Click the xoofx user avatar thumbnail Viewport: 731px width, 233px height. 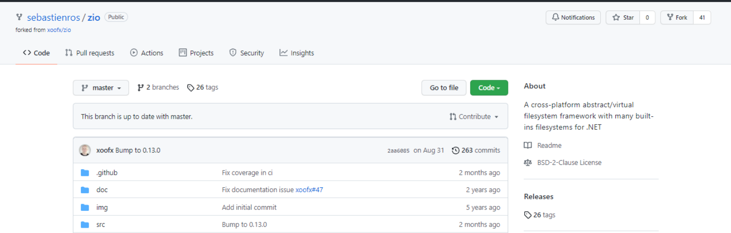[85, 150]
